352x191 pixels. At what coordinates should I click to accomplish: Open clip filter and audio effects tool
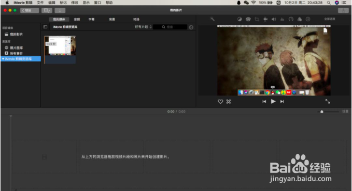click(x=300, y=19)
